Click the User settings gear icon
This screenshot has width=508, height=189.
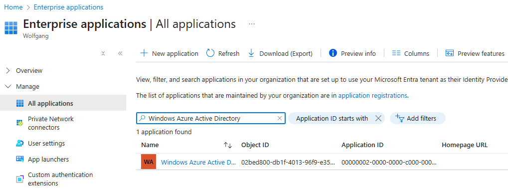pos(20,143)
